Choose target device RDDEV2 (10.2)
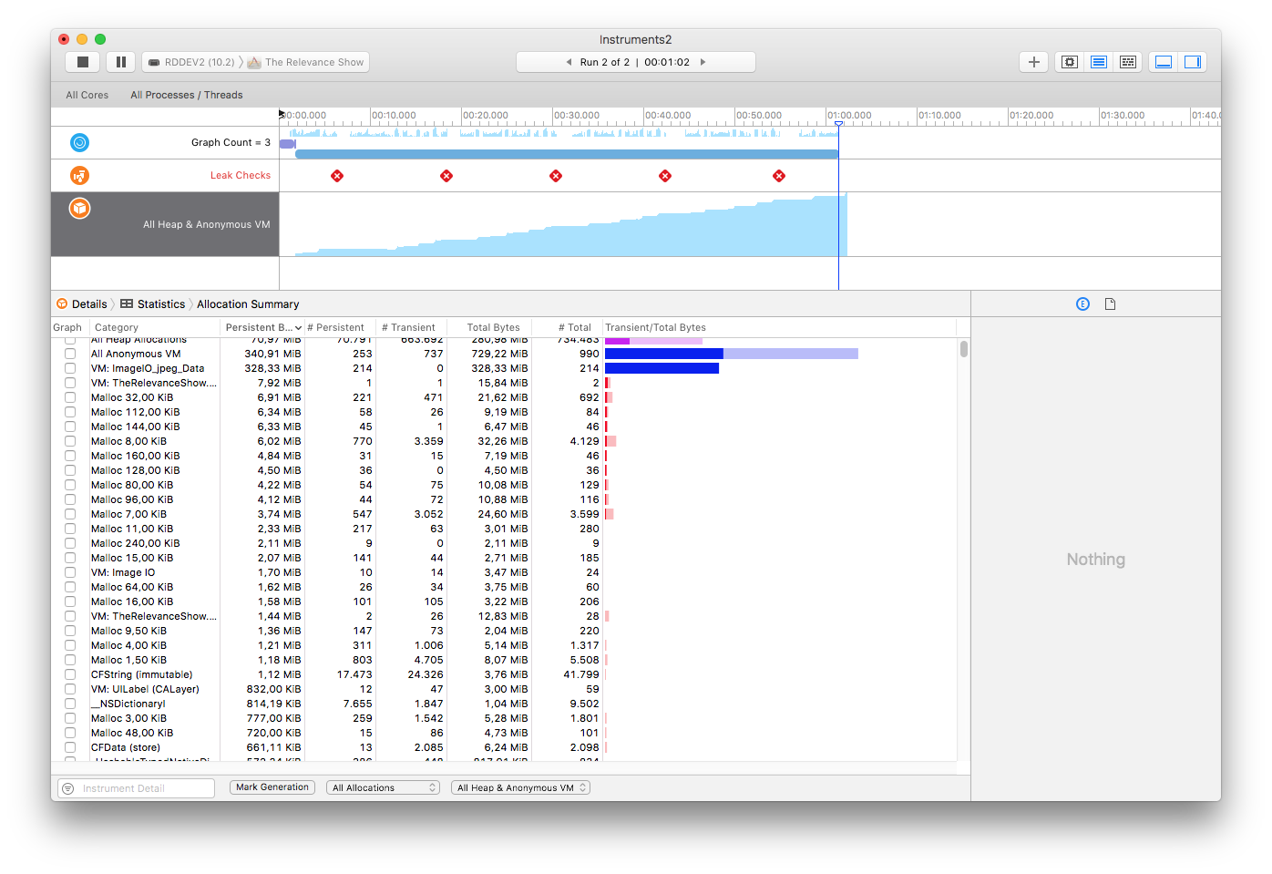The height and width of the screenshot is (874, 1272). (x=192, y=62)
